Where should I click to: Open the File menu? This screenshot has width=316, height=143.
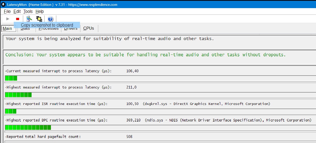click(7, 11)
